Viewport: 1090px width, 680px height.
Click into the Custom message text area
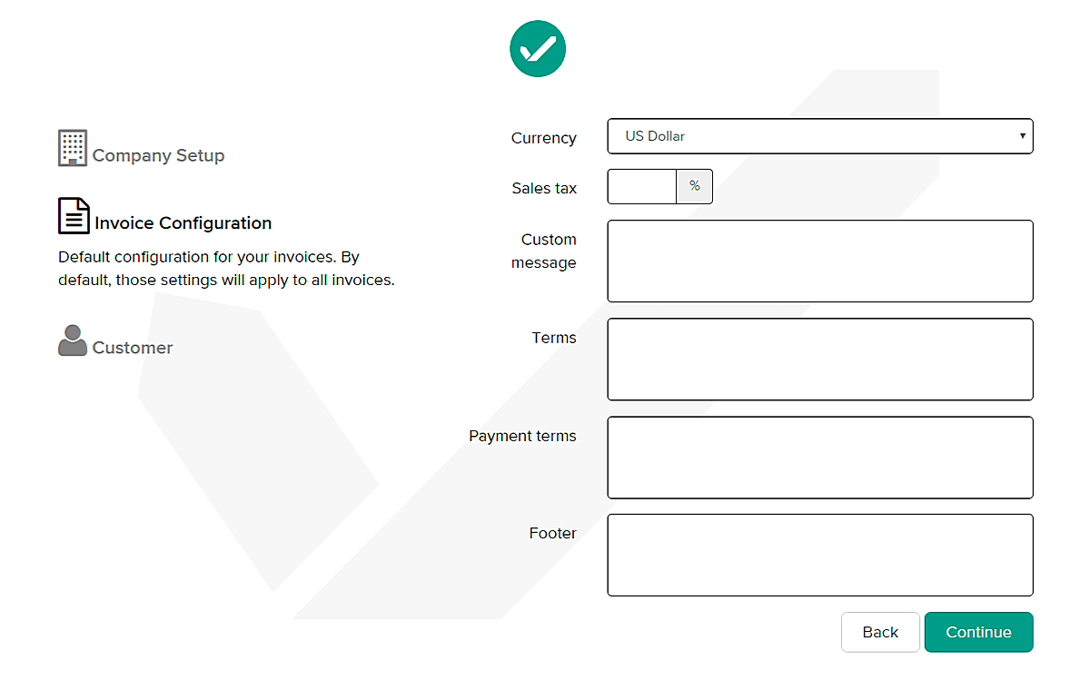pyautogui.click(x=819, y=261)
